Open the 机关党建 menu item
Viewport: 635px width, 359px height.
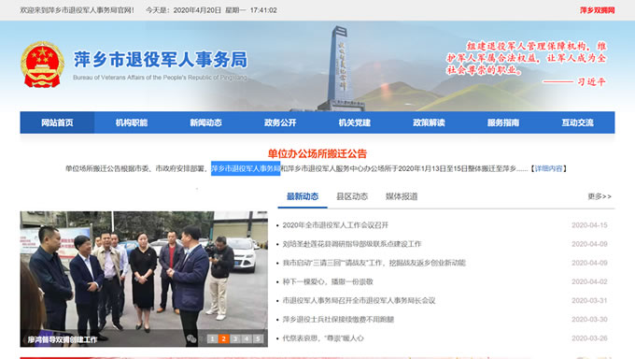tap(354, 122)
